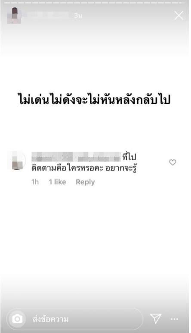
Task: Click the Reply link under the comment
Action: tap(85, 182)
